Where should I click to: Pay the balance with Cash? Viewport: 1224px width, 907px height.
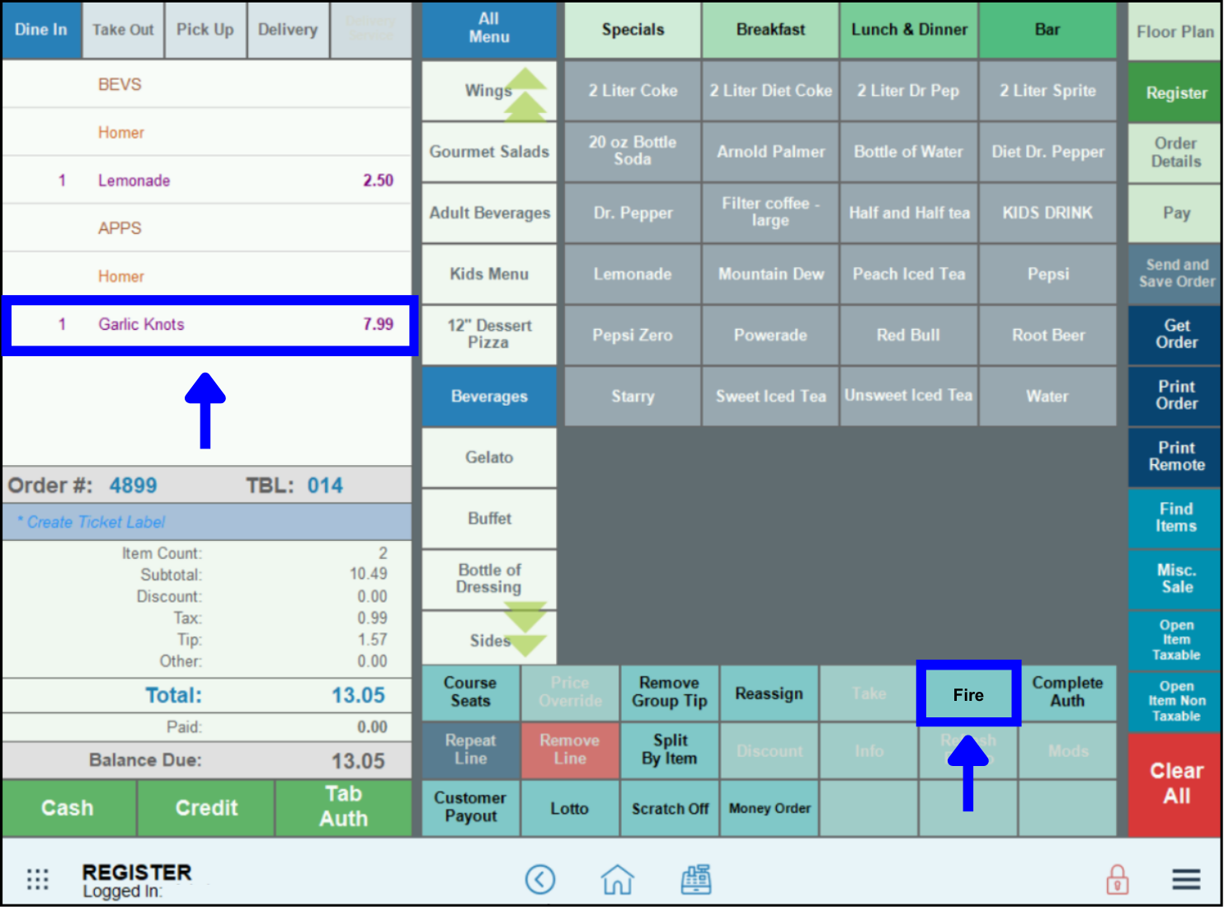tap(68, 807)
